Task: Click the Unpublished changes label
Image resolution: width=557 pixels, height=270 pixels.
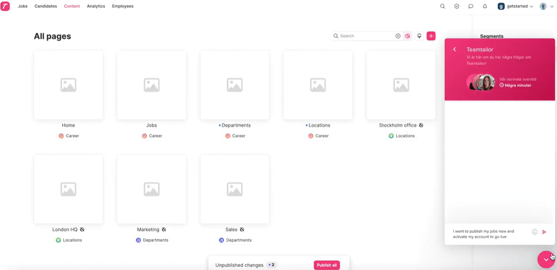Action: point(239,265)
